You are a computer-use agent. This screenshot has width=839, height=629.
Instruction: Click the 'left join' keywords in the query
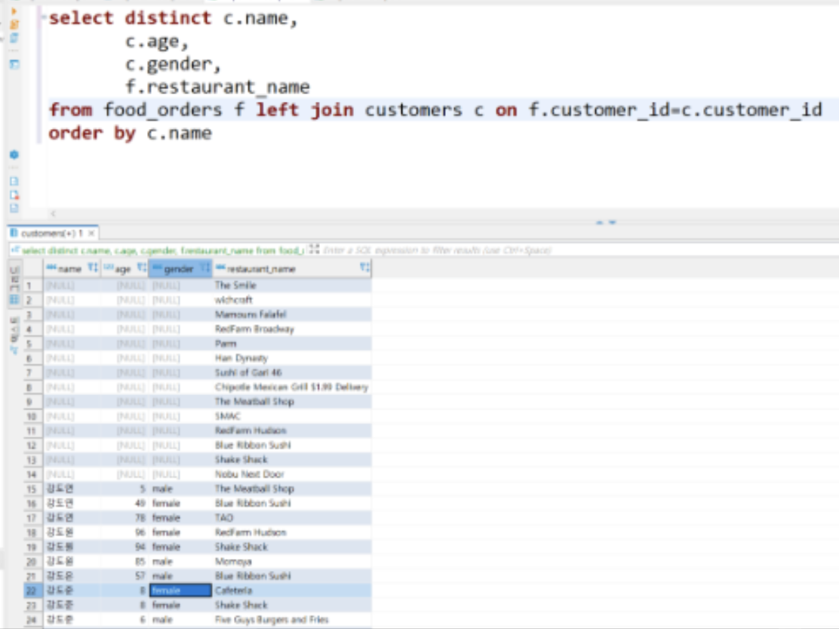click(305, 109)
